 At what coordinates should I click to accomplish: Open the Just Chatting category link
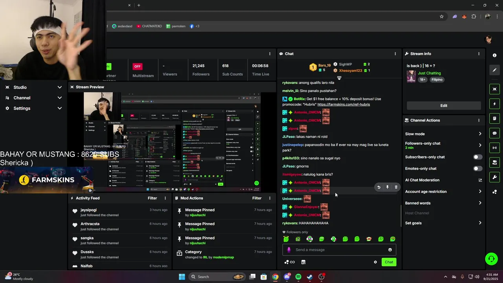point(429,73)
